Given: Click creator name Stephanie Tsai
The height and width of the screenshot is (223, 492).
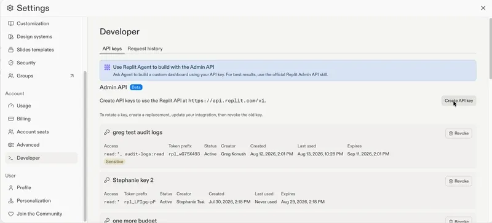Looking at the screenshot, I should click(x=191, y=202).
